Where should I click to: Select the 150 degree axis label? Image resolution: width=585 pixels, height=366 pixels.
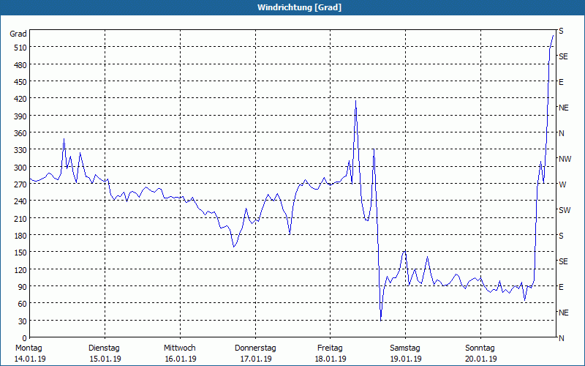(21, 253)
